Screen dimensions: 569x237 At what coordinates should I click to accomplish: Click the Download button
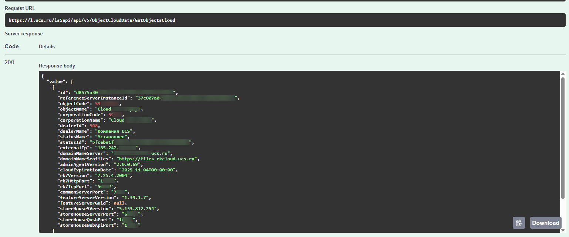tap(545, 223)
